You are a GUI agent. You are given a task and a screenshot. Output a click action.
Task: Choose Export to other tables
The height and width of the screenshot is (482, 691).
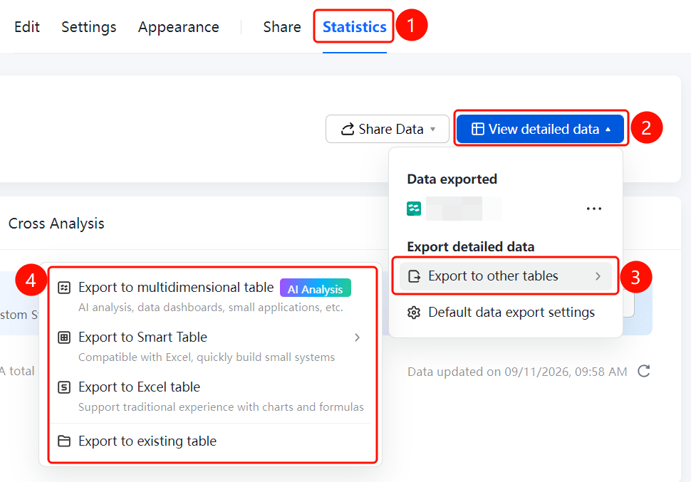point(506,276)
